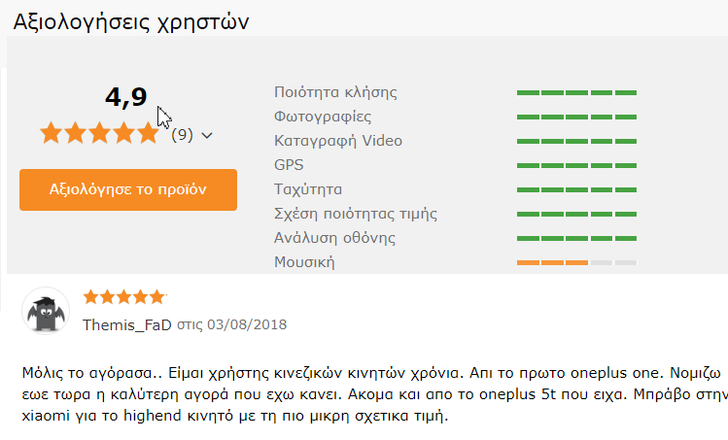Select the Φωτογραφίες rating bar

[576, 117]
